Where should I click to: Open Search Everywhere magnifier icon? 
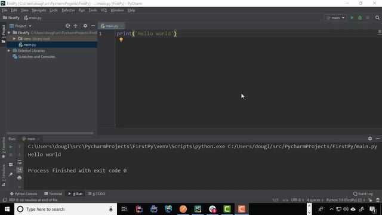377,18
